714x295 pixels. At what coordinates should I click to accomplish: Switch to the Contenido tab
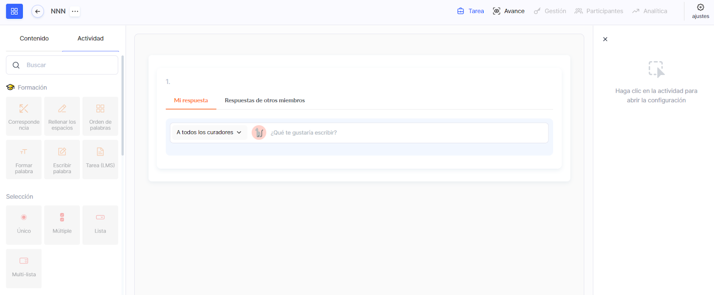tap(34, 38)
